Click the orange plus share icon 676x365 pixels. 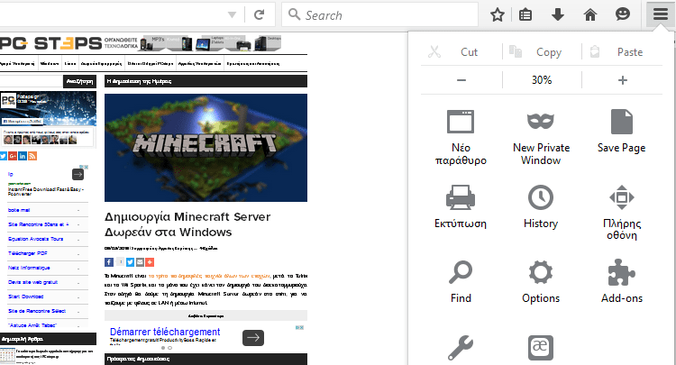tap(150, 262)
